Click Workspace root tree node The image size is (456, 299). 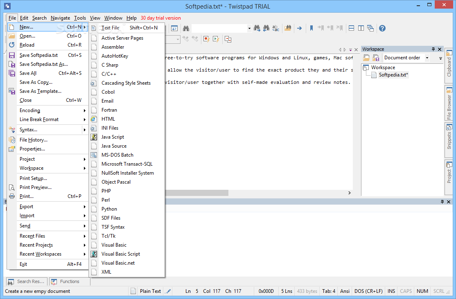[383, 67]
